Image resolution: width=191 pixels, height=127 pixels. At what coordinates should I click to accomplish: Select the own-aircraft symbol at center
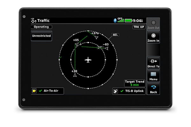(88, 60)
